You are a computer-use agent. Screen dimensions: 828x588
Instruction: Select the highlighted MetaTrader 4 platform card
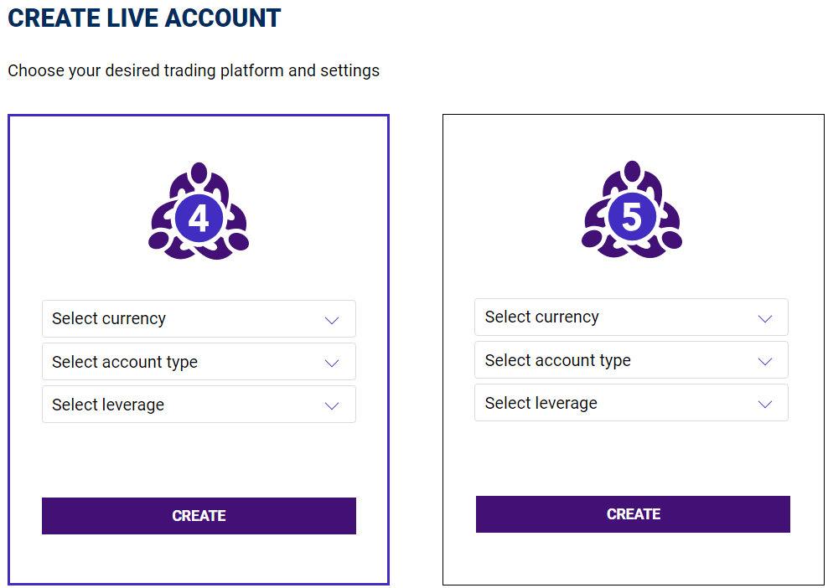click(199, 349)
